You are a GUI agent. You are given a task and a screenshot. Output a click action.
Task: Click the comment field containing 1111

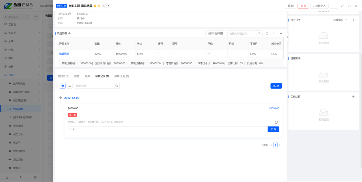(x=168, y=129)
